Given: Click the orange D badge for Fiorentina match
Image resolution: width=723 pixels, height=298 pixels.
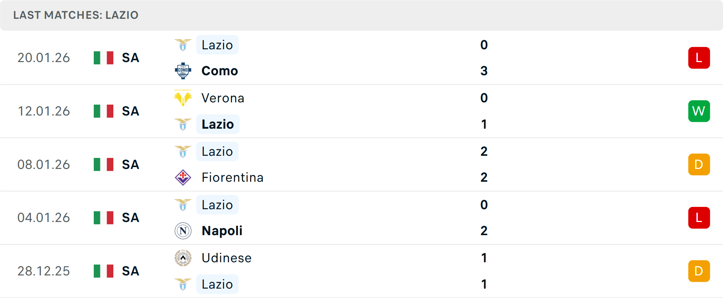Looking at the screenshot, I should coord(699,164).
